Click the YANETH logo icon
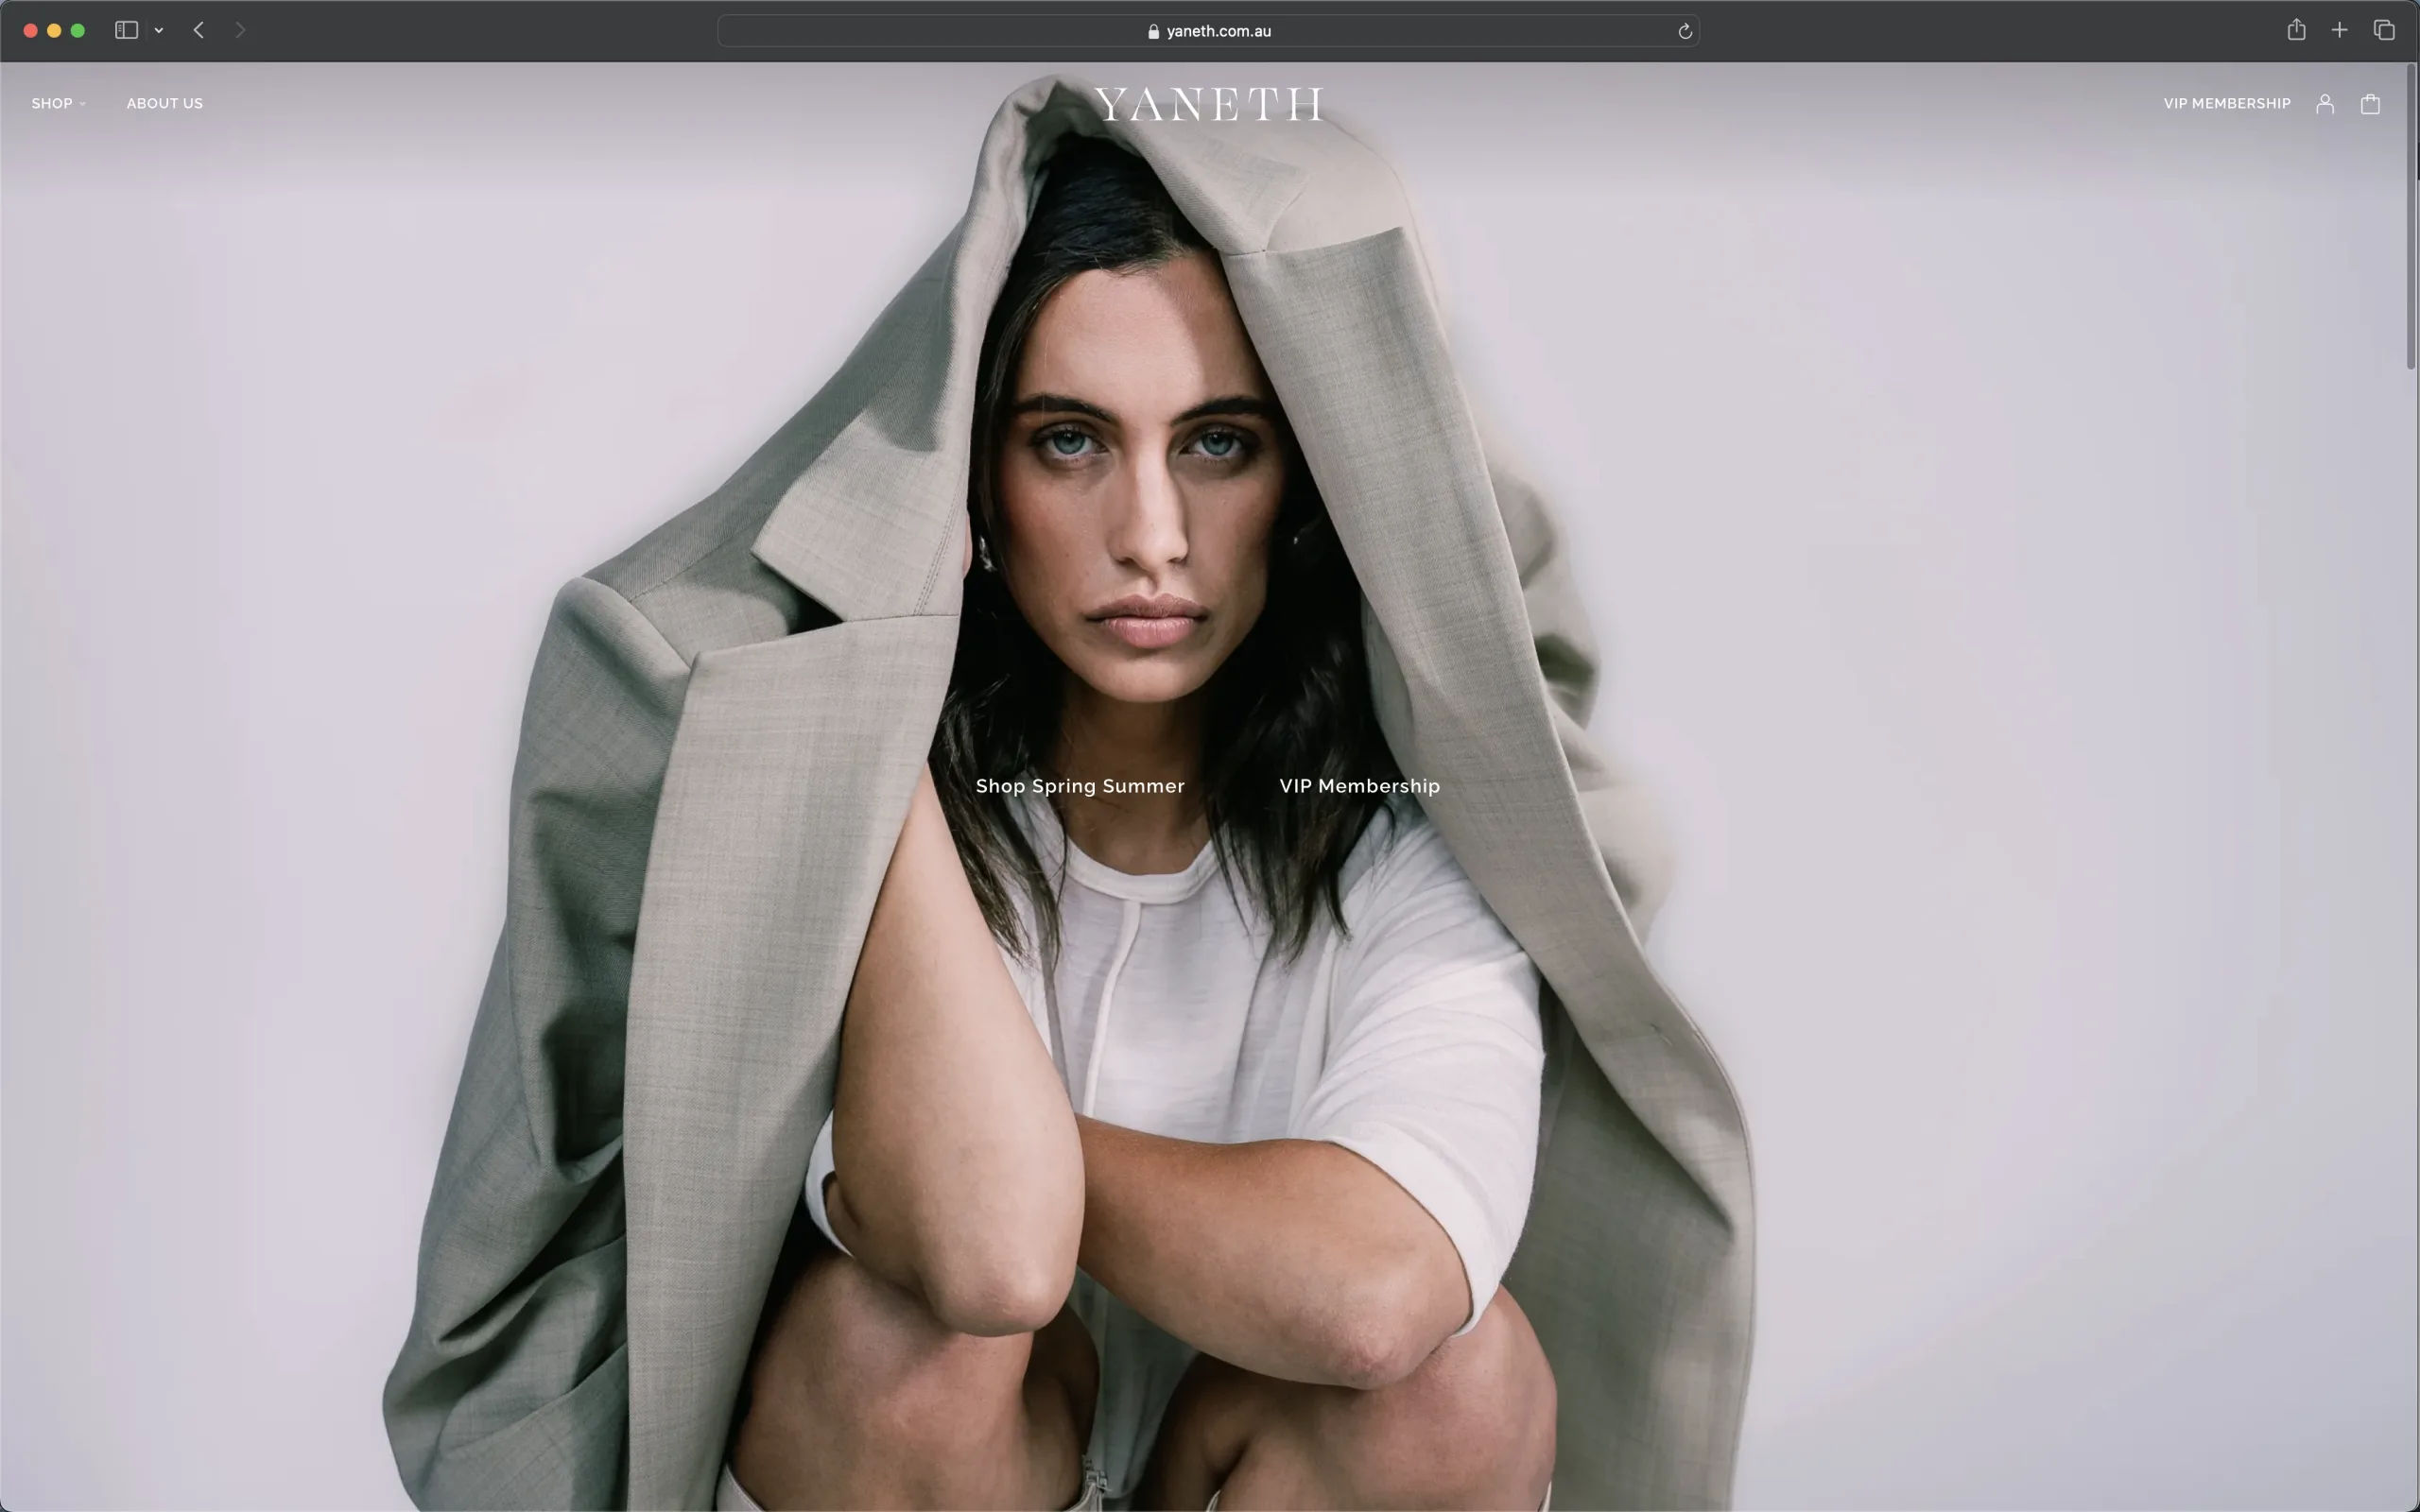 (x=1209, y=103)
